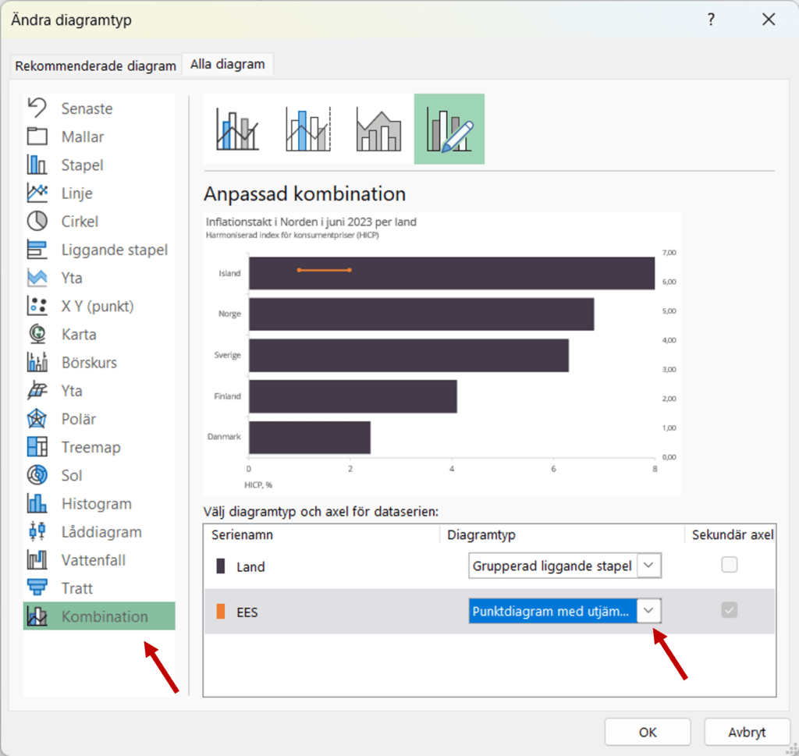Select the Börskurs stock chart icon
This screenshot has width=799, height=756.
click(37, 363)
